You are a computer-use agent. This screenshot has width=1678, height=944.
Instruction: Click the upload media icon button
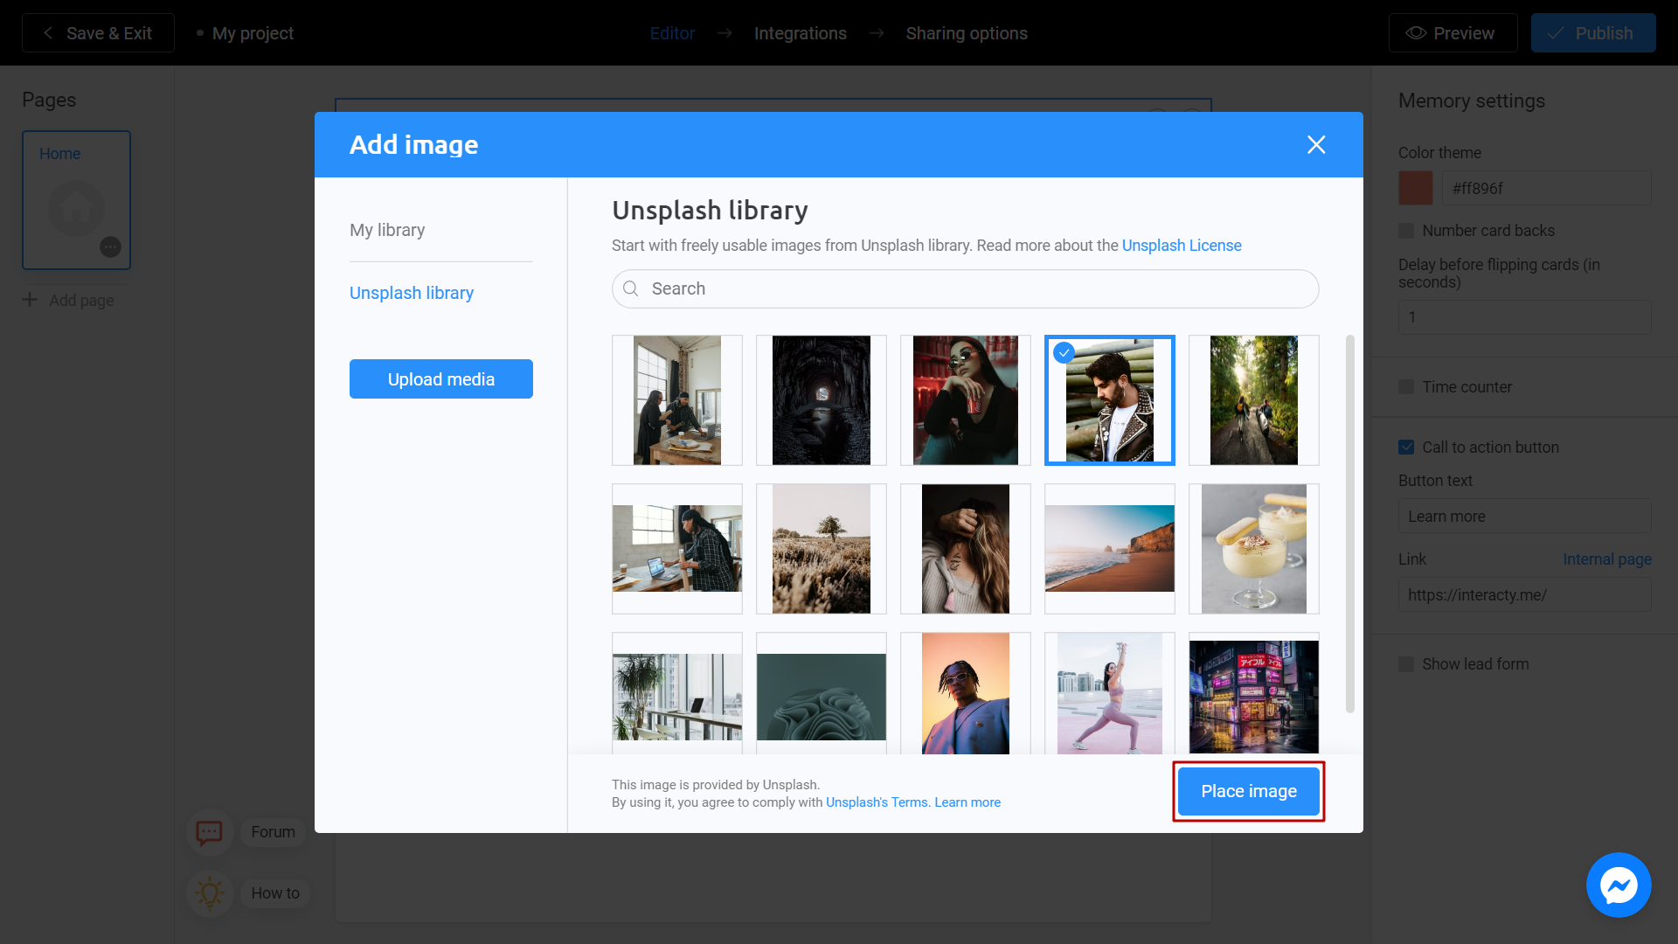coord(441,379)
